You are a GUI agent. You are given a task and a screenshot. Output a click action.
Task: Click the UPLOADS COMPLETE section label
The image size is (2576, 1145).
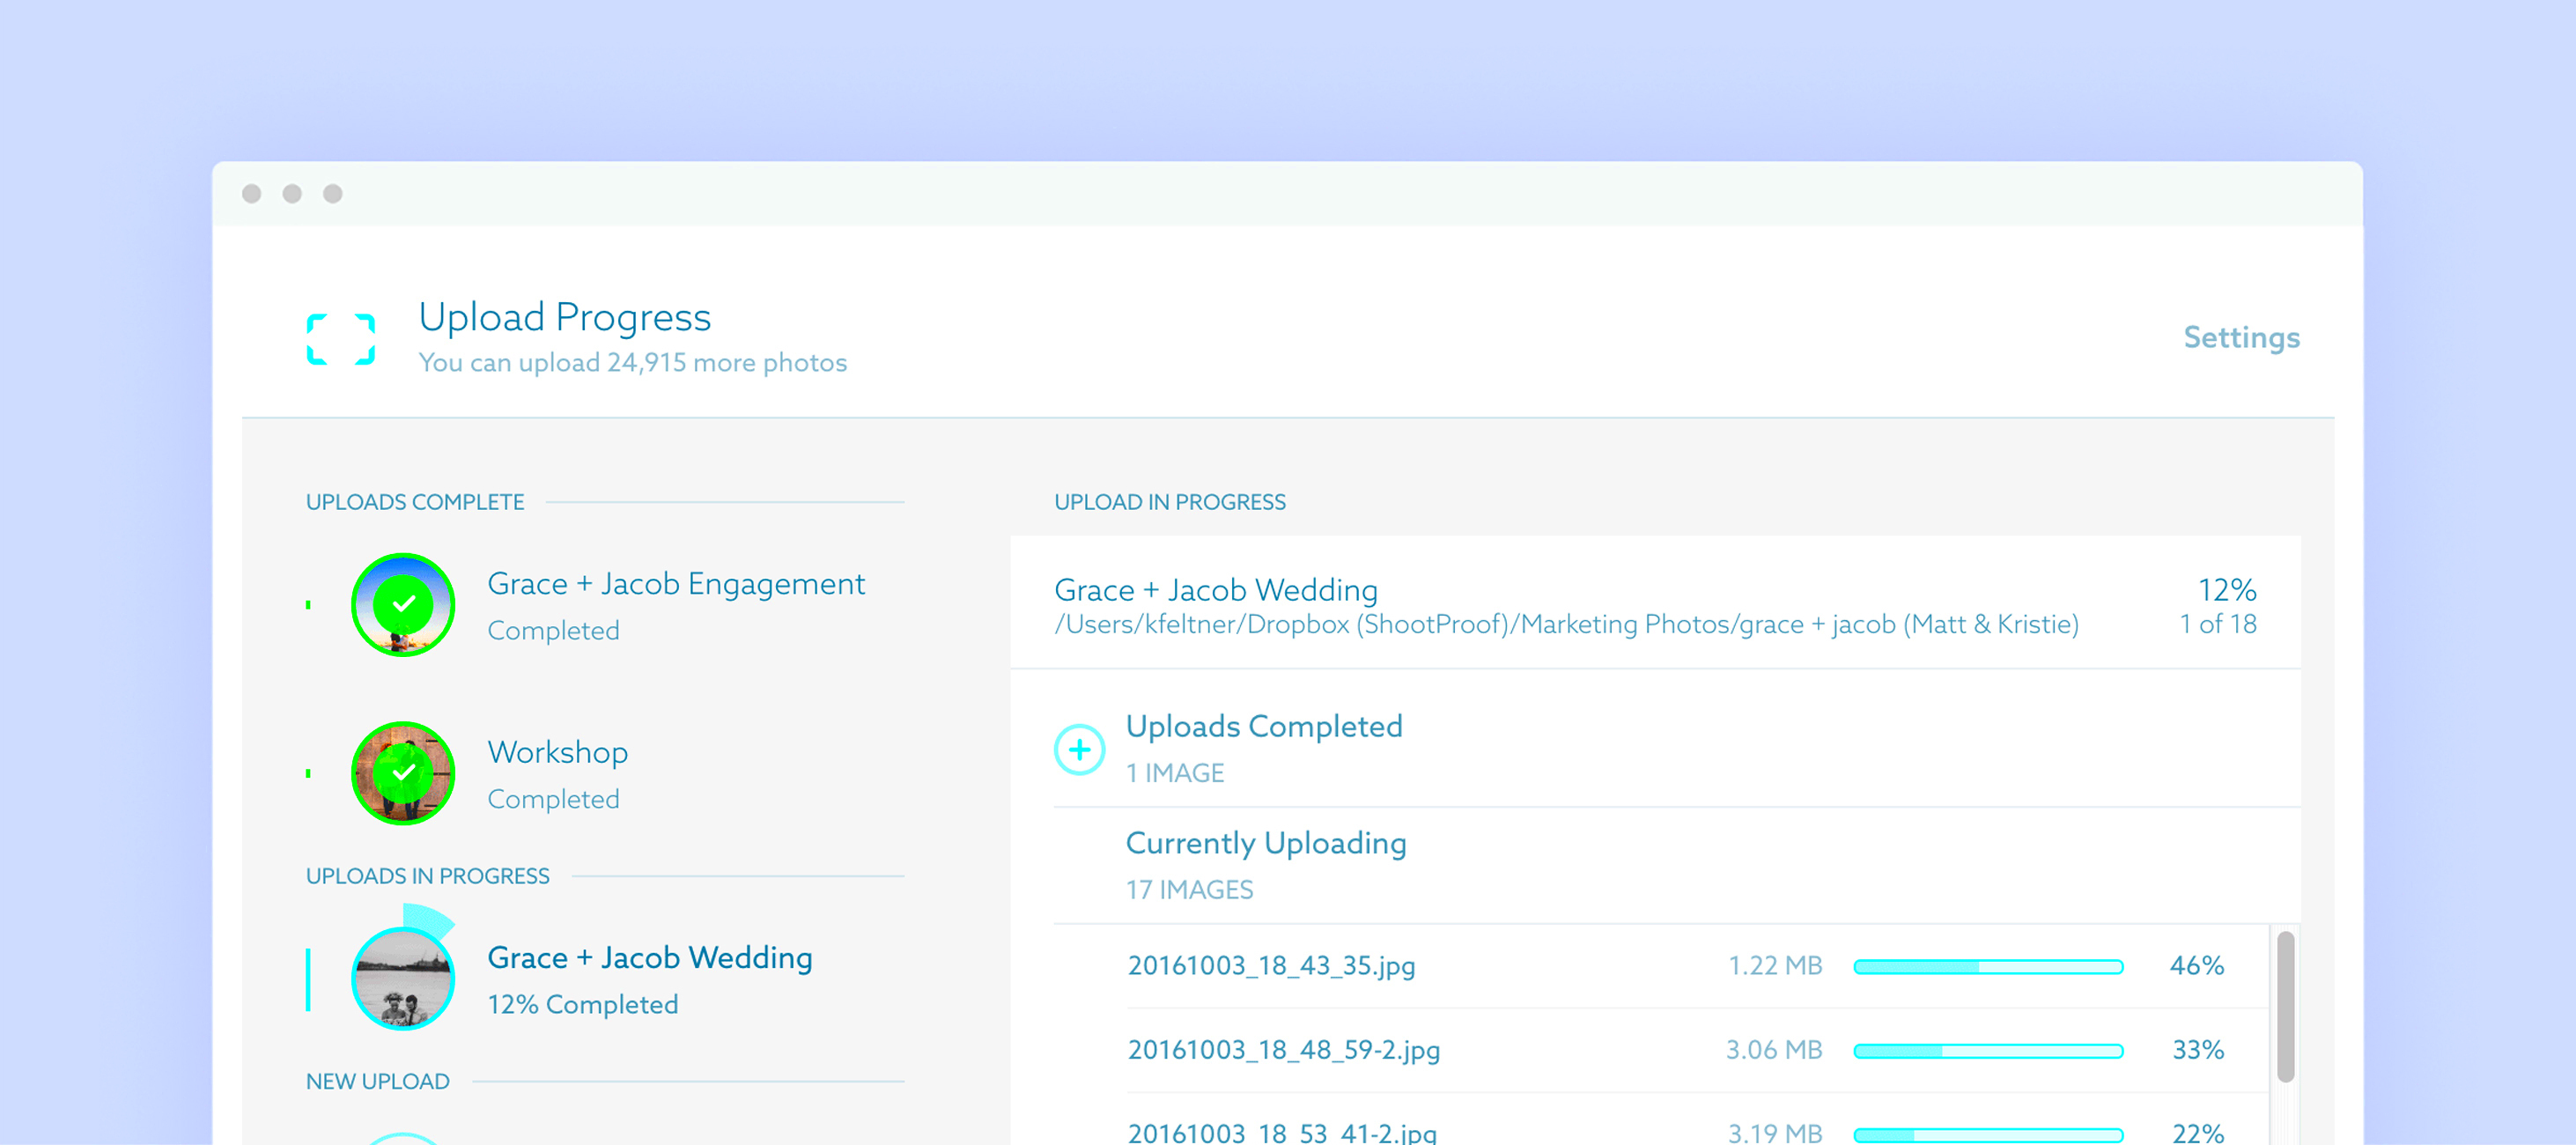(x=415, y=502)
